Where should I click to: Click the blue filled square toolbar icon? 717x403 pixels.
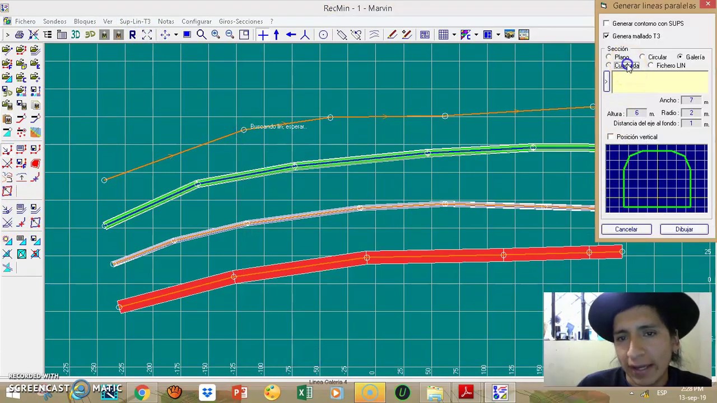tap(187, 35)
